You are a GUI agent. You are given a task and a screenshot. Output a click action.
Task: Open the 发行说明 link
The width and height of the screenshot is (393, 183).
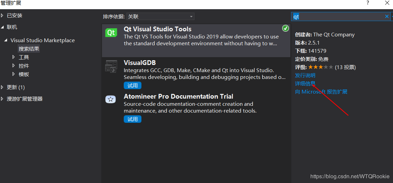(x=305, y=75)
